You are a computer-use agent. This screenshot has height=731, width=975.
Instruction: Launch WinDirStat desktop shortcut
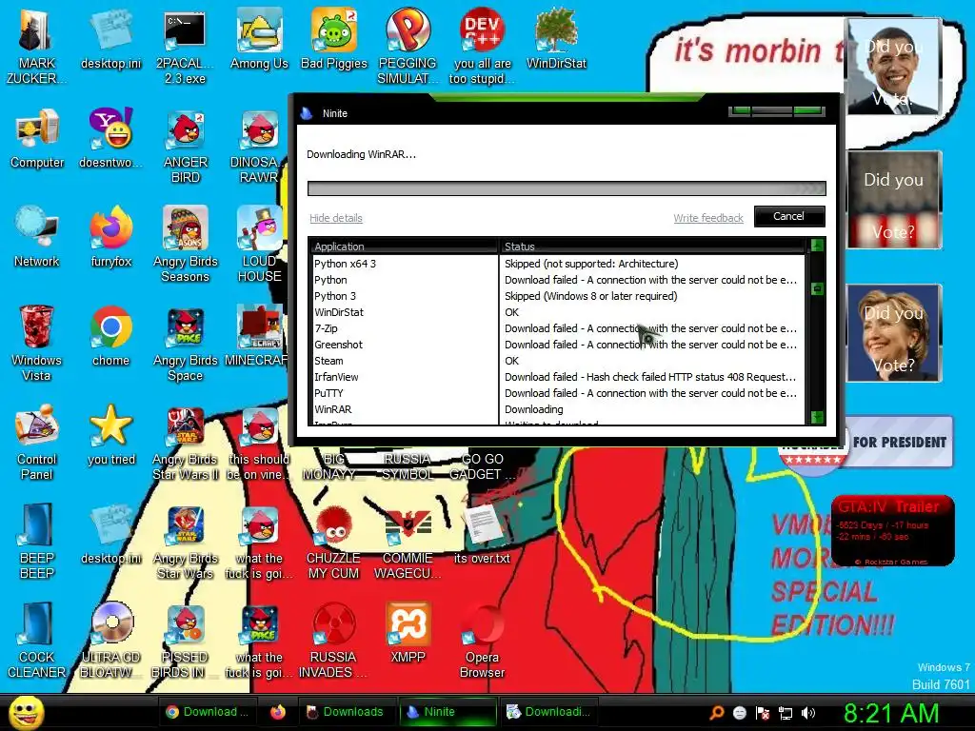pyautogui.click(x=556, y=40)
